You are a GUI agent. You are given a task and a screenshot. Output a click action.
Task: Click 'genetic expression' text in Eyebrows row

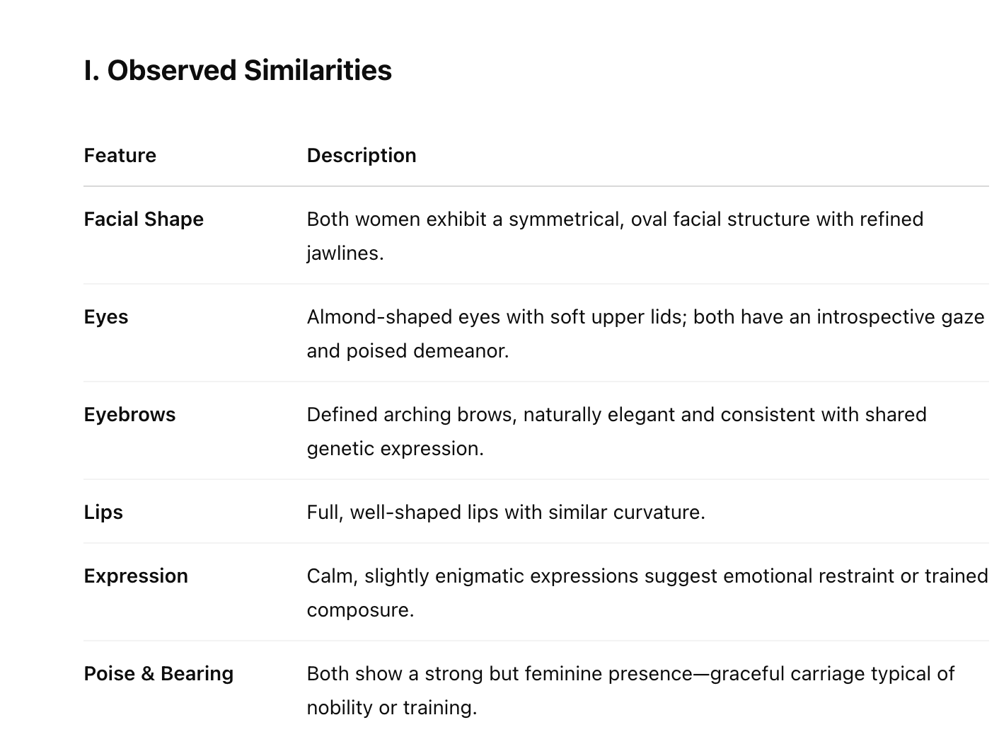pyautogui.click(x=395, y=449)
